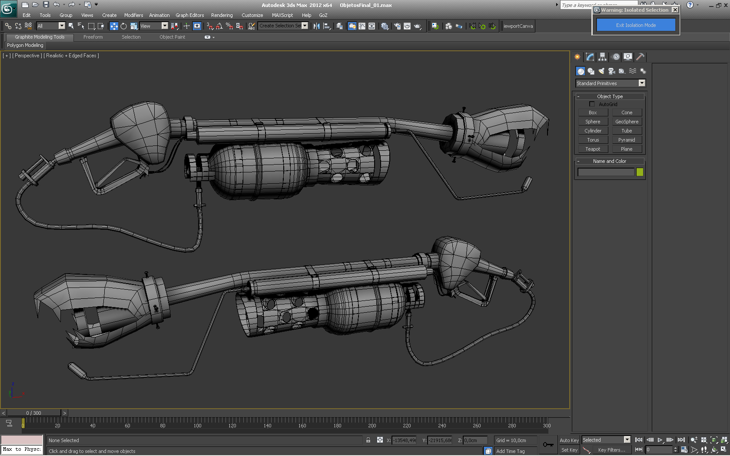This screenshot has height=456, width=730.
Task: Open the green object color swatch
Action: click(x=640, y=172)
